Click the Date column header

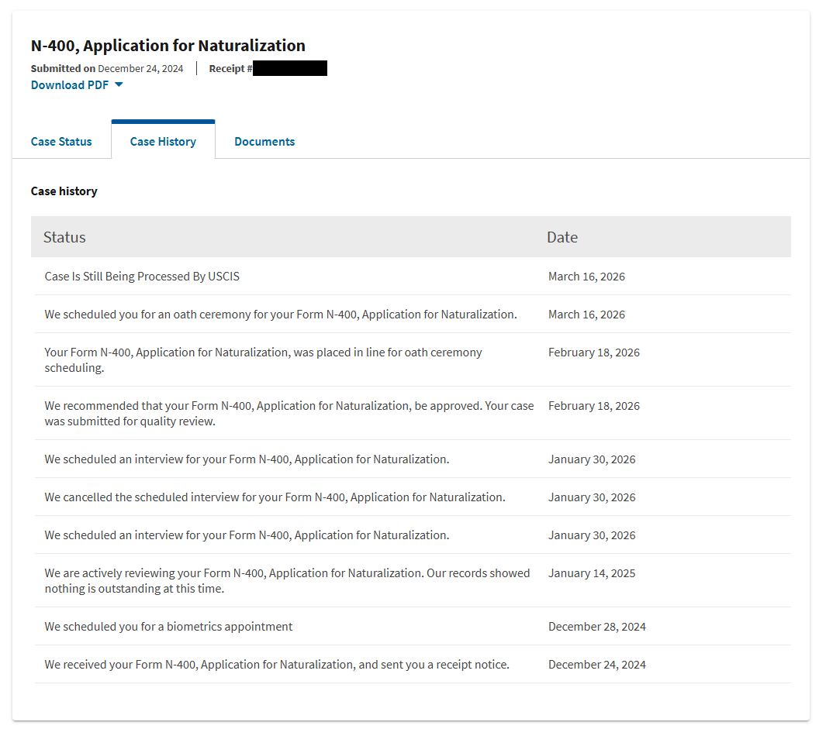click(562, 237)
